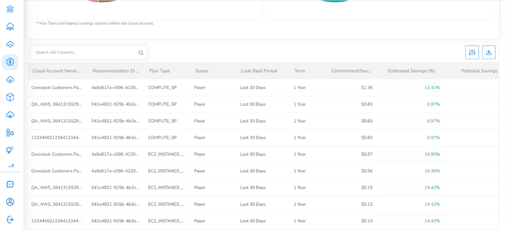The image size is (505, 230).
Task: Click Payer scope in the 16.36% row
Action: click(200, 171)
